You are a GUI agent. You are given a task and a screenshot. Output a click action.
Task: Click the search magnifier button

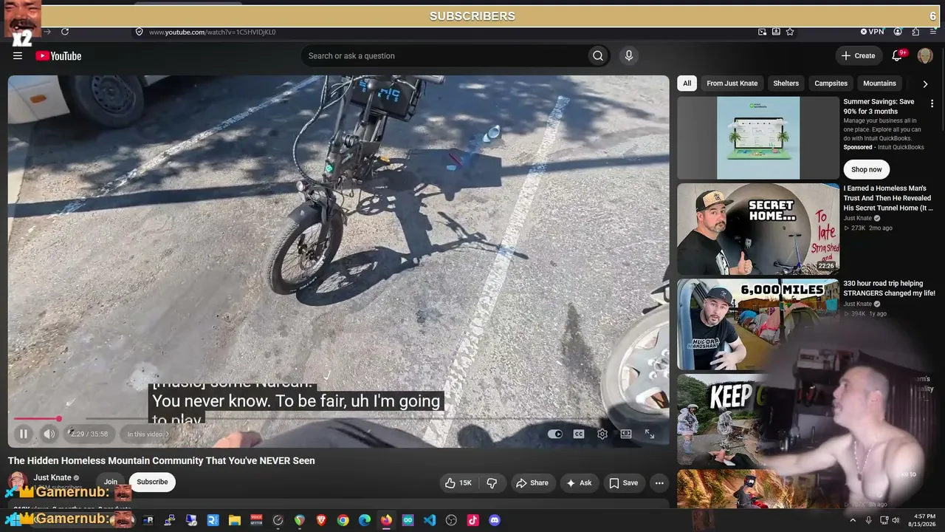[598, 55]
